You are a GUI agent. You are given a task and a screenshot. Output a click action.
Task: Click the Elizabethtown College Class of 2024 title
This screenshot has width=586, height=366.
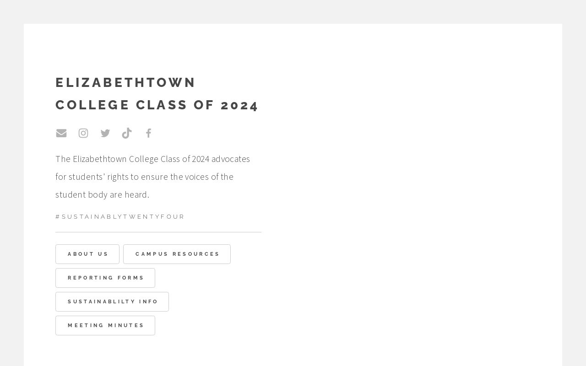click(x=157, y=93)
